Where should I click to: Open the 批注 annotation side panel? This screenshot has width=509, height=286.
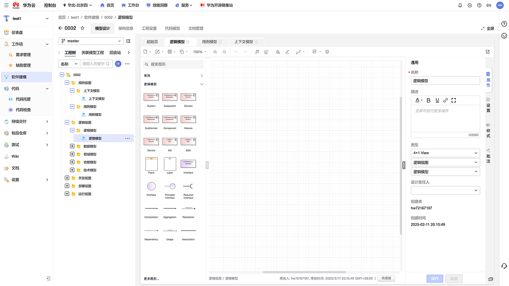point(488,156)
